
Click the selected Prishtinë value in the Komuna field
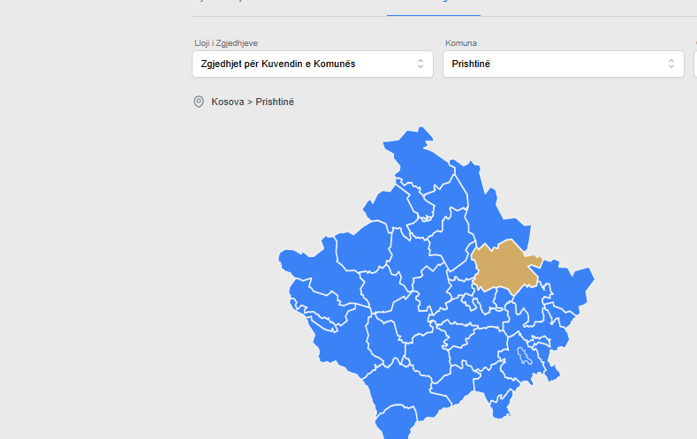471,64
